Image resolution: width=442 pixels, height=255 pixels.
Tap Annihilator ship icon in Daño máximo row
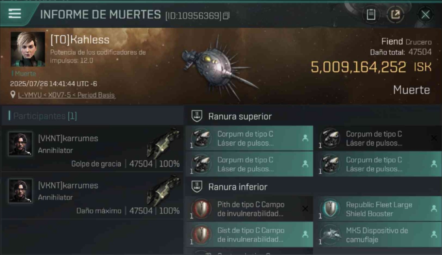click(x=164, y=190)
